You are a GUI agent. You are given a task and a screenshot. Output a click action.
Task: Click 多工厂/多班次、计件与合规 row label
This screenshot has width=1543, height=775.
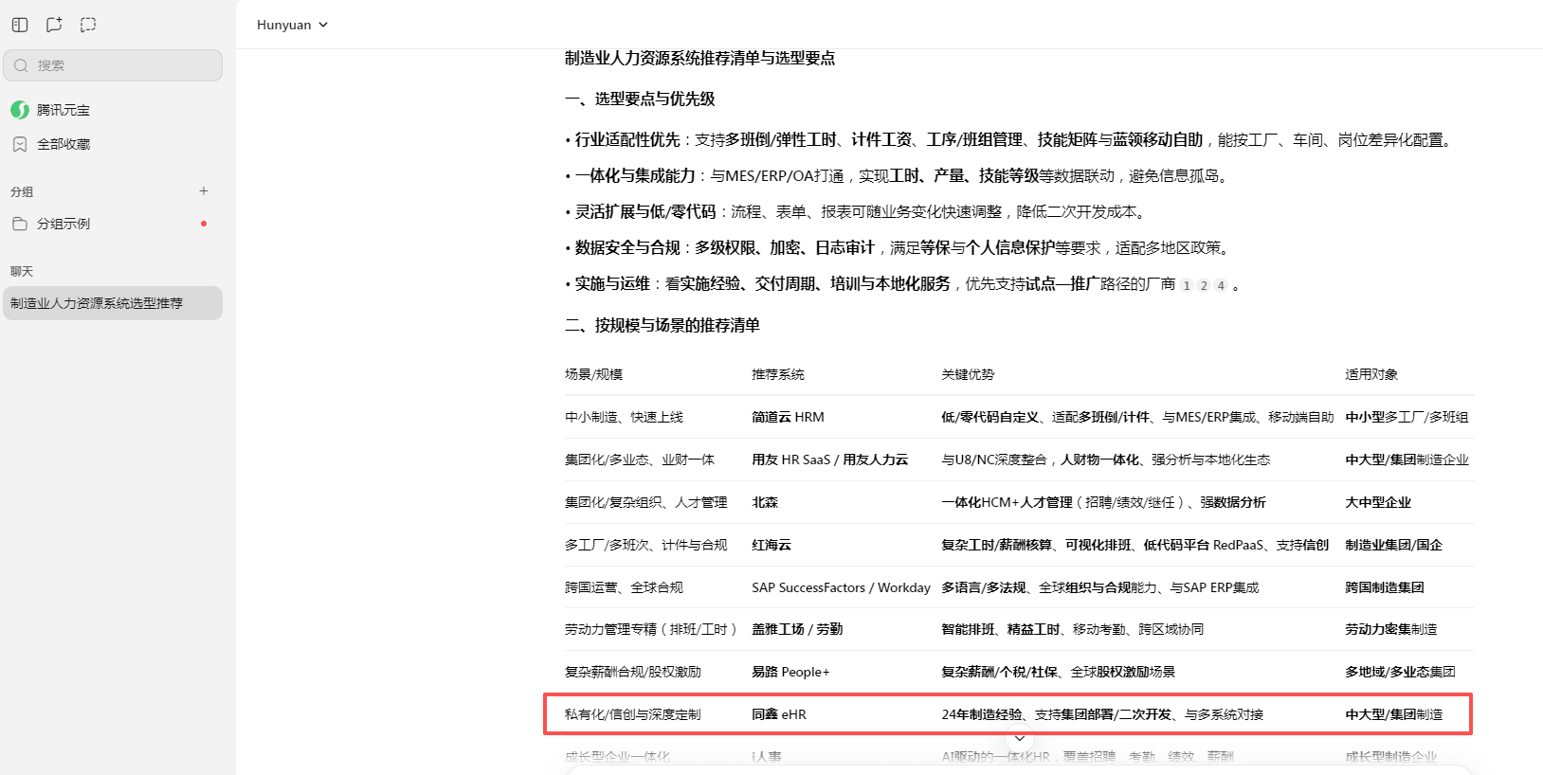(646, 545)
